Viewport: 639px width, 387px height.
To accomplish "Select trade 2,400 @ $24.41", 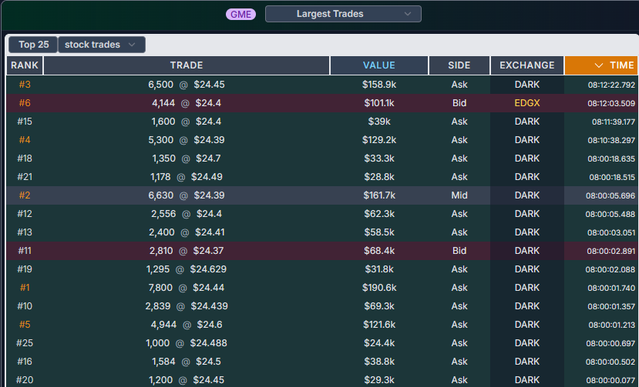I will pos(187,232).
